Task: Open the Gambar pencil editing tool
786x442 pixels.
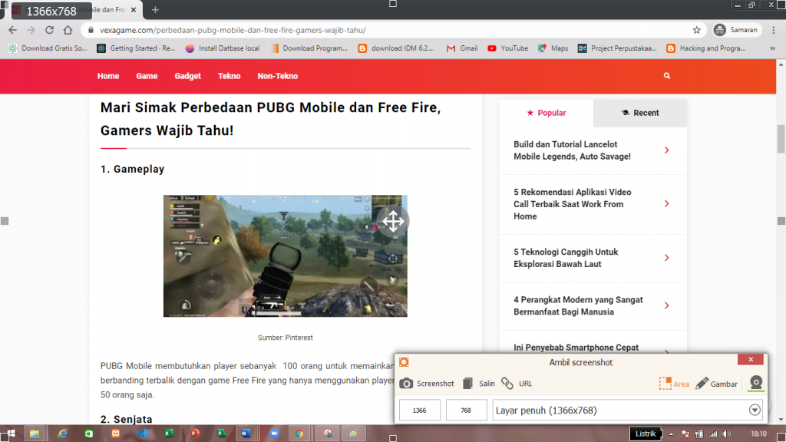Action: click(x=704, y=384)
